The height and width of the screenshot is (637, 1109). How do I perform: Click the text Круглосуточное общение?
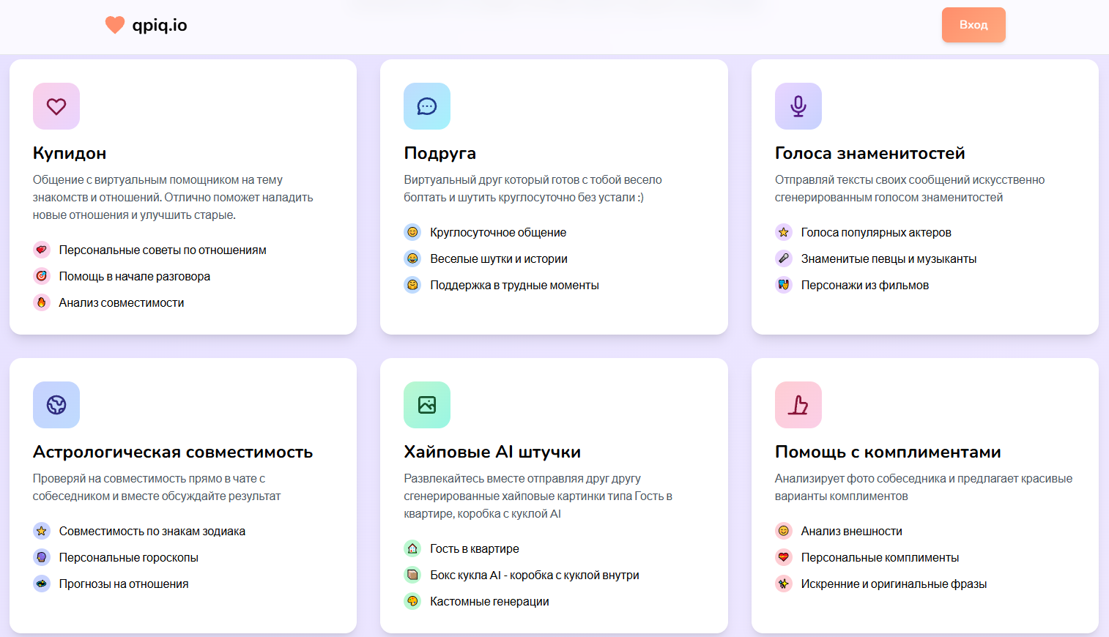point(498,232)
